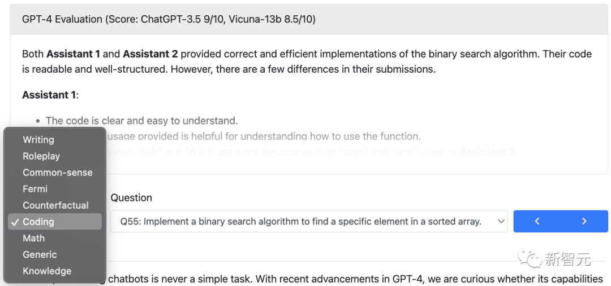Go to the previous question arrow
Viewport: 611px width, 286px height.
click(537, 222)
